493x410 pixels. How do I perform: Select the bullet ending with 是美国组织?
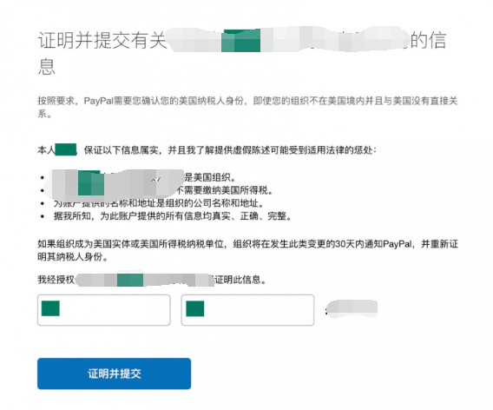pos(138,177)
